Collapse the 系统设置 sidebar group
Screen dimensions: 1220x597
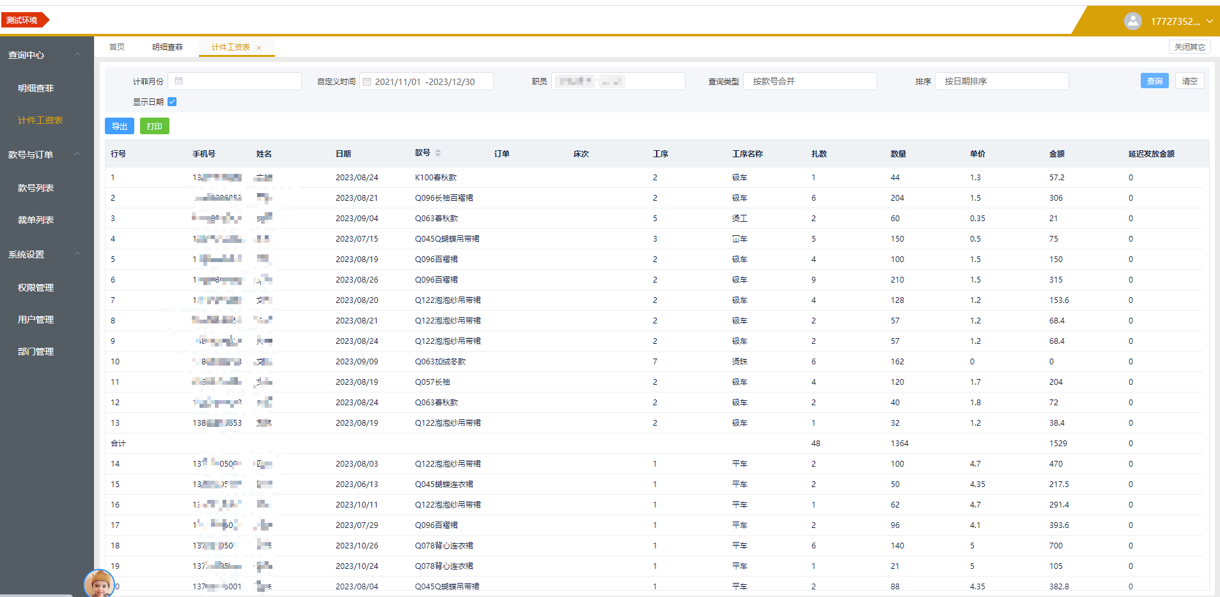click(77, 254)
